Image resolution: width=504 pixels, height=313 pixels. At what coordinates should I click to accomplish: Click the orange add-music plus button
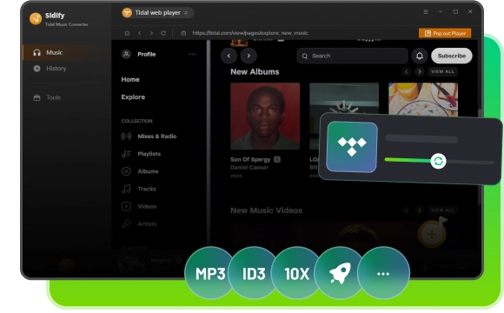(x=432, y=234)
